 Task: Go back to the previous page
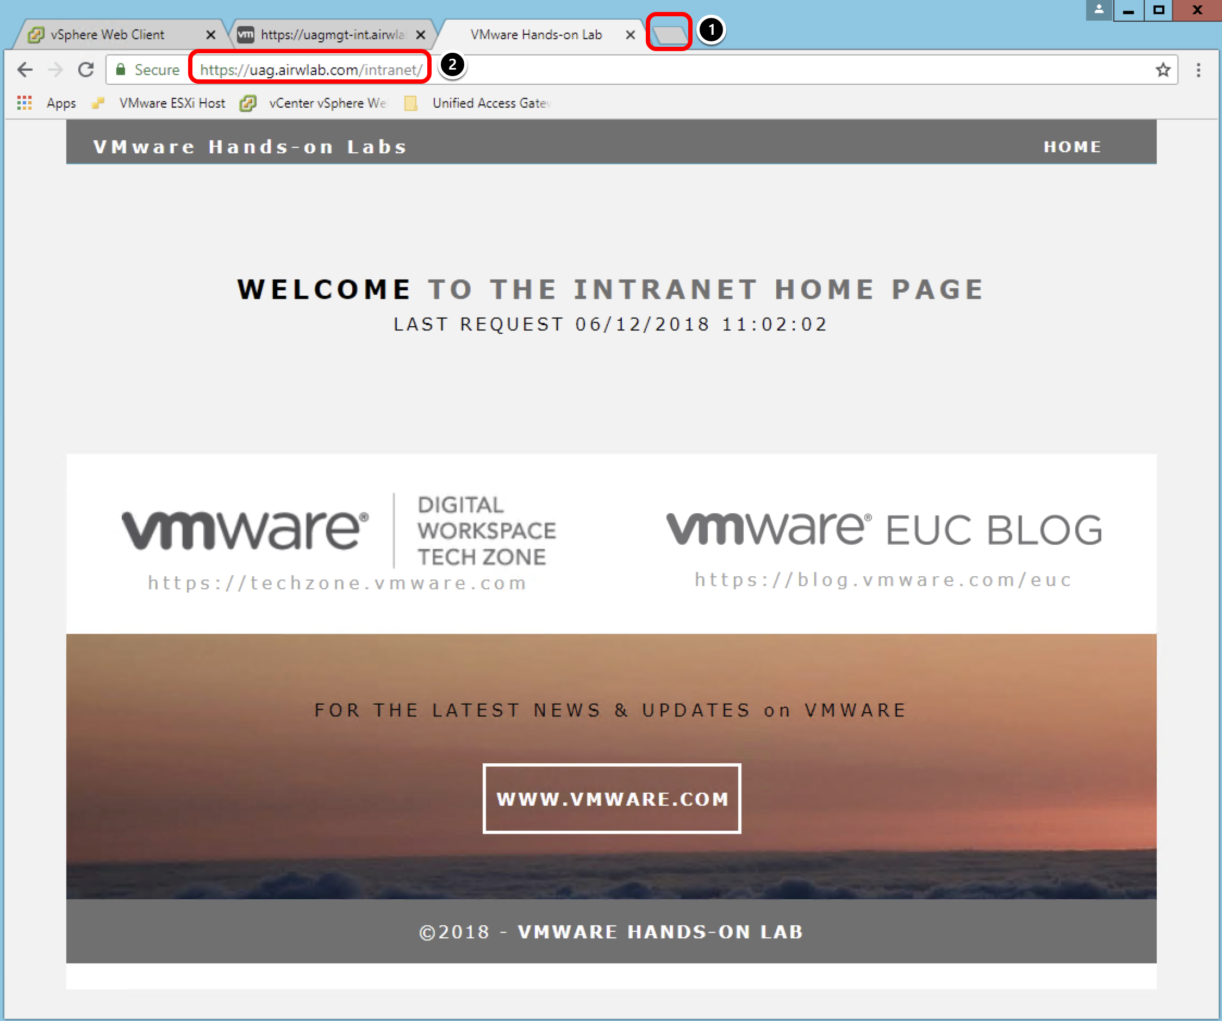coord(25,70)
